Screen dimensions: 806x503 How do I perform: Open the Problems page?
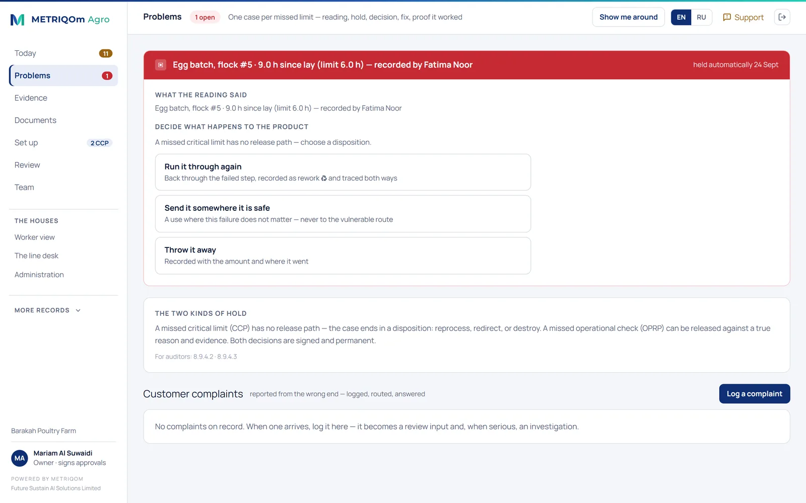pyautogui.click(x=63, y=75)
